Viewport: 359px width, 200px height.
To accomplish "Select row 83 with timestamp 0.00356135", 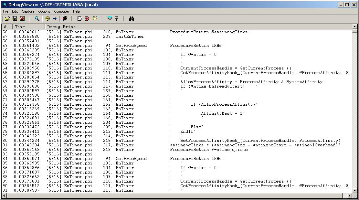I will click(176, 154).
